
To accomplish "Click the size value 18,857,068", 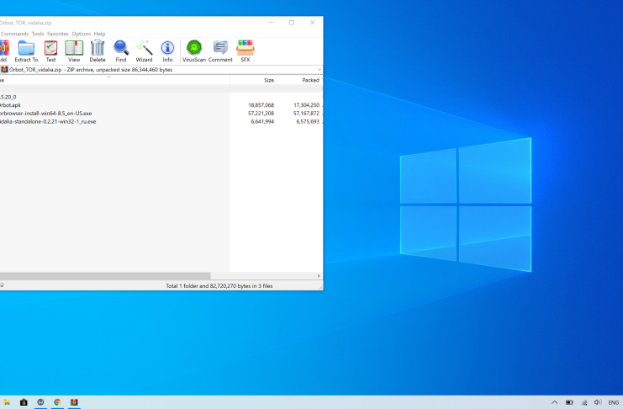I will (261, 105).
